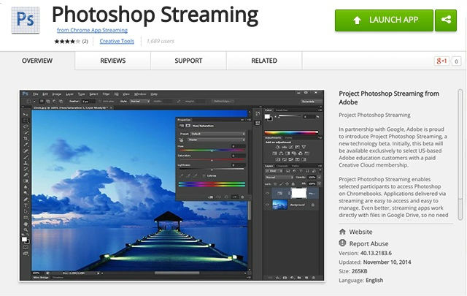The height and width of the screenshot is (296, 467).
Task: Open the Fill dropdown arrow
Action: click(320, 183)
